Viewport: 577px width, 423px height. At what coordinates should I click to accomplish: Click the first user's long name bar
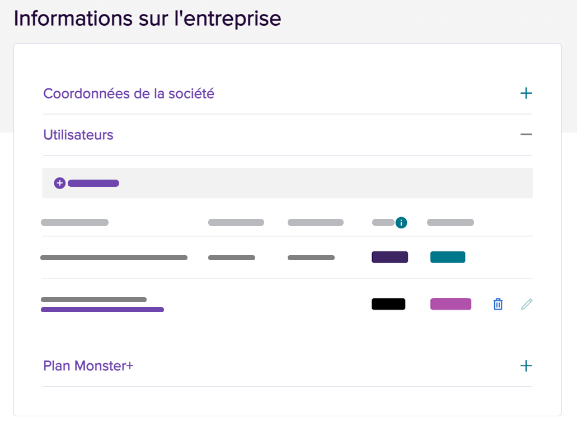point(114,257)
